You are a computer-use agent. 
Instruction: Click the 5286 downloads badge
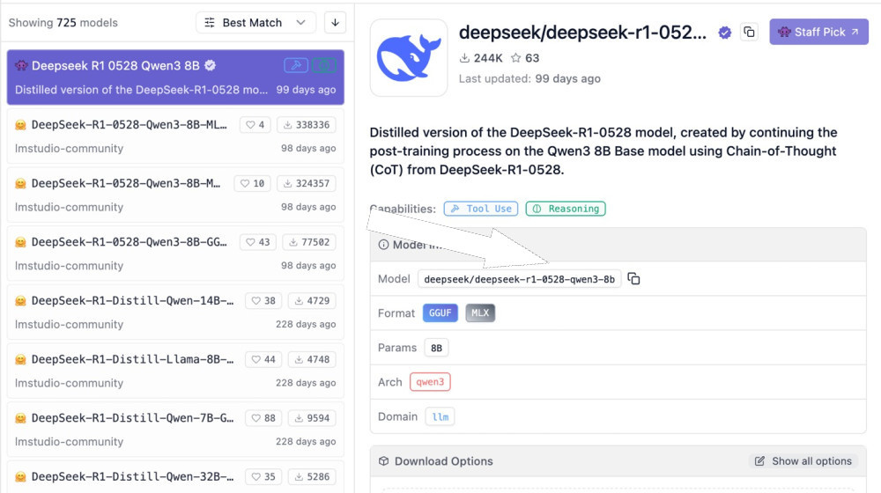312,477
